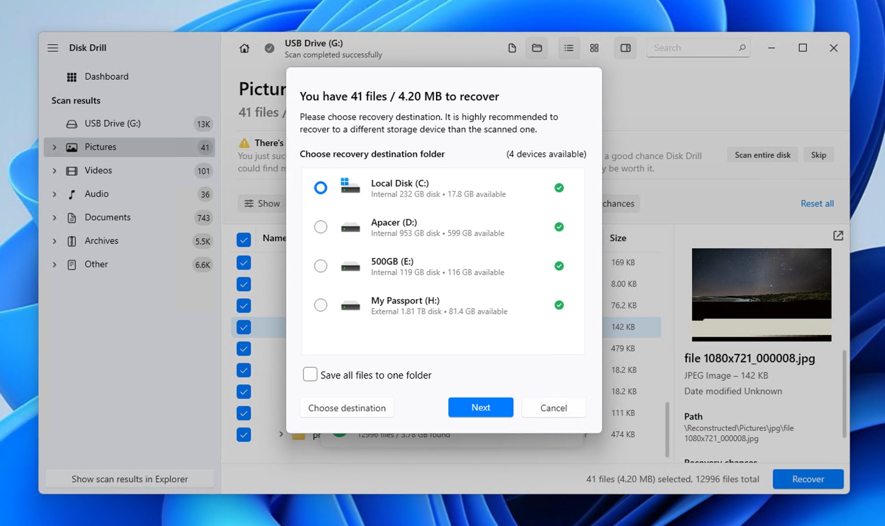Toggle the preview panel icon
The image size is (885, 526).
pyautogui.click(x=625, y=48)
